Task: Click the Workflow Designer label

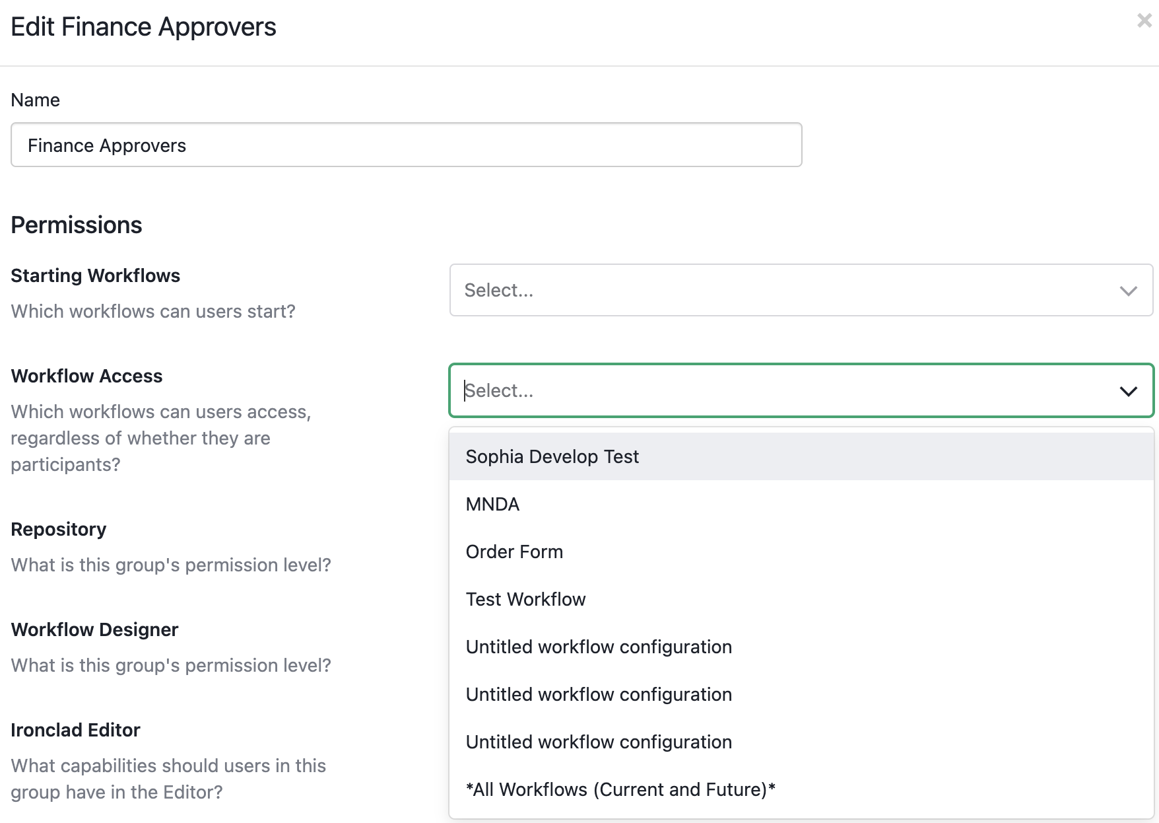Action: [x=94, y=629]
